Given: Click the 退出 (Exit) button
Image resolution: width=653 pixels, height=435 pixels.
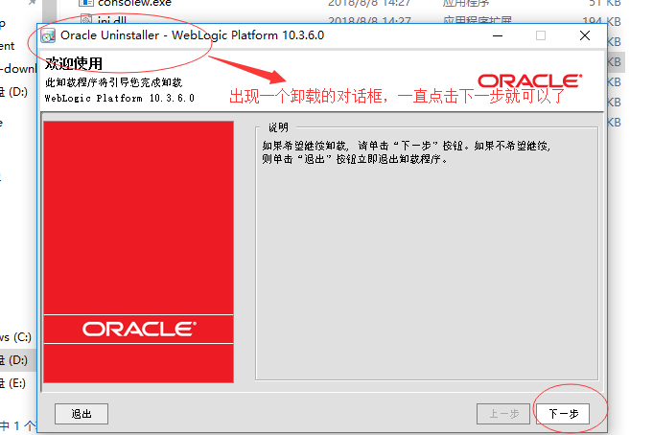Looking at the screenshot, I should (82, 414).
